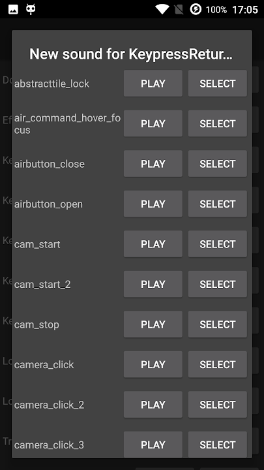Play the air_command_hover_focus sound
This screenshot has height=470, width=264.
coord(153,123)
